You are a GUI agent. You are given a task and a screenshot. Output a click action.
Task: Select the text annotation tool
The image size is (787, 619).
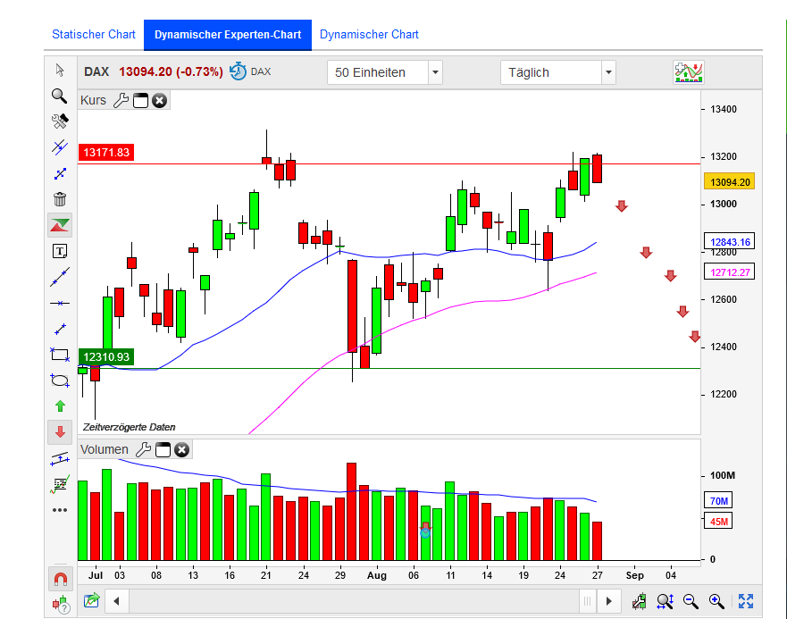pyautogui.click(x=60, y=251)
